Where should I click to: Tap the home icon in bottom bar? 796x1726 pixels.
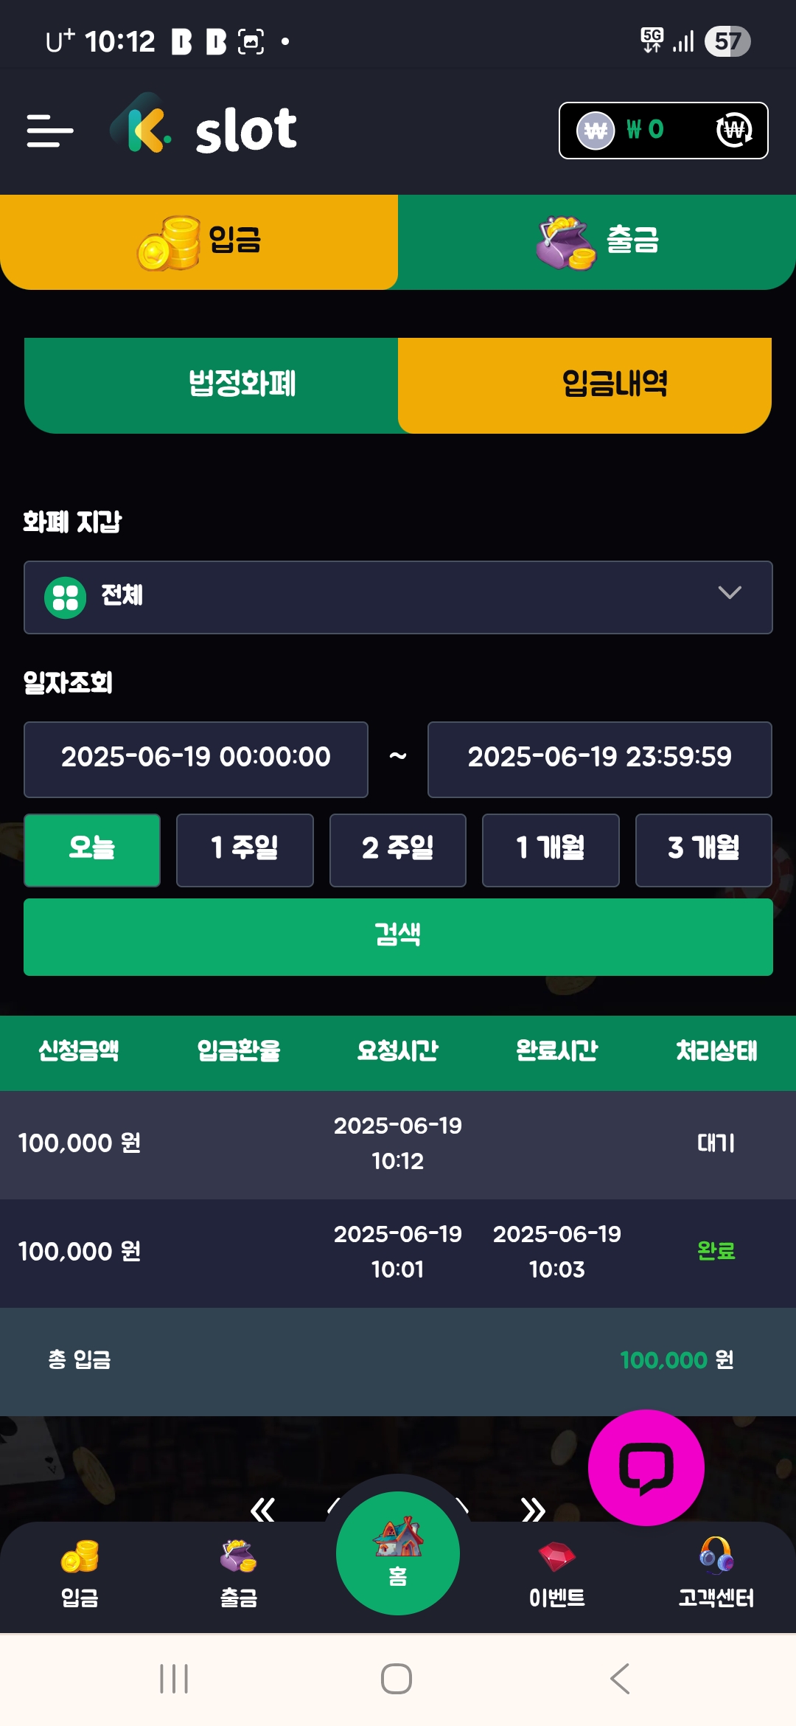pos(398,1552)
